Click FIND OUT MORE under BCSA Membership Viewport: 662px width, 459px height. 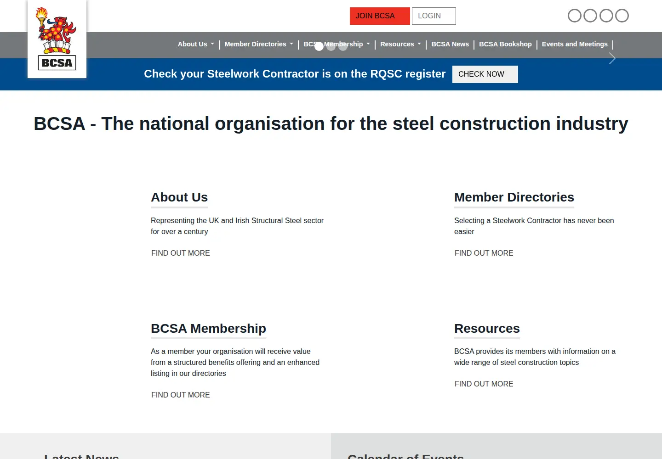181,395
